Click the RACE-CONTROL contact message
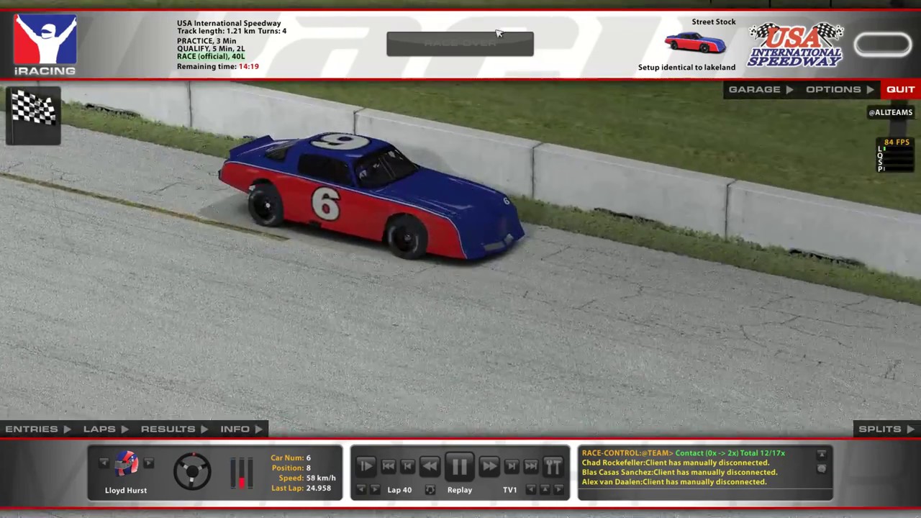The height and width of the screenshot is (518, 921). pyautogui.click(x=683, y=453)
